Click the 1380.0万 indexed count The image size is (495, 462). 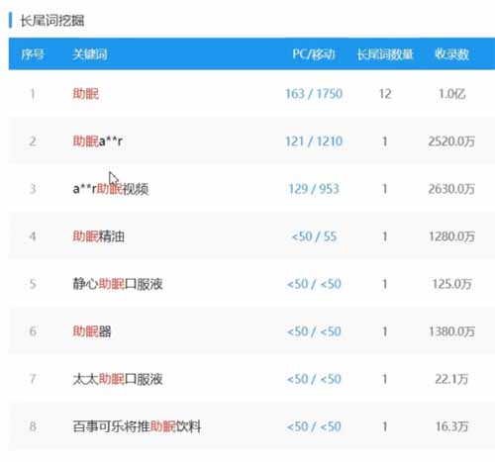[x=451, y=331]
